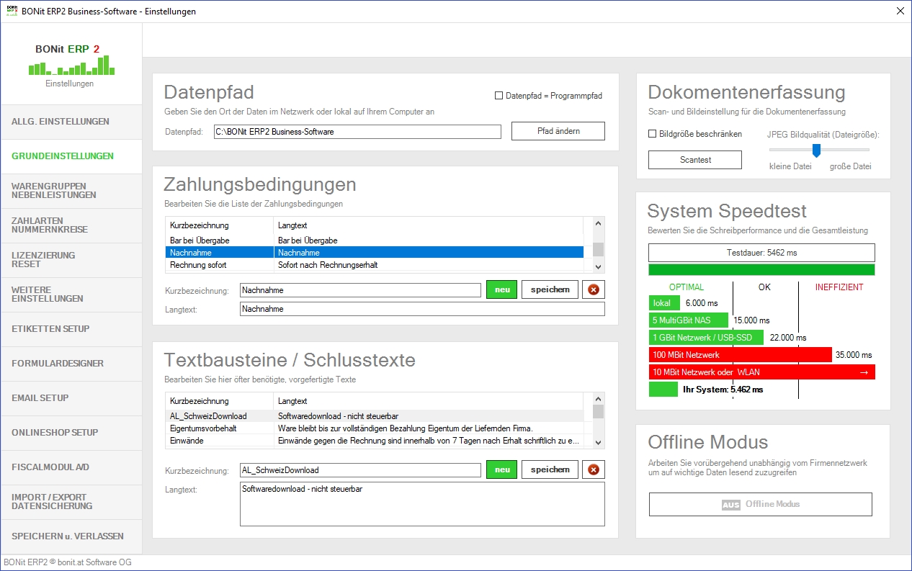
Task: Click the Textbausteine Langtext text area
Action: point(422,504)
